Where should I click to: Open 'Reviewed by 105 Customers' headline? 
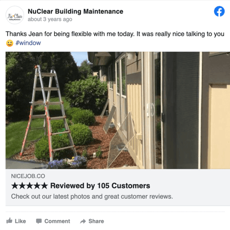click(100, 186)
